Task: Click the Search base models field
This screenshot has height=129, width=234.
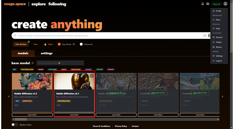Action: point(60,63)
